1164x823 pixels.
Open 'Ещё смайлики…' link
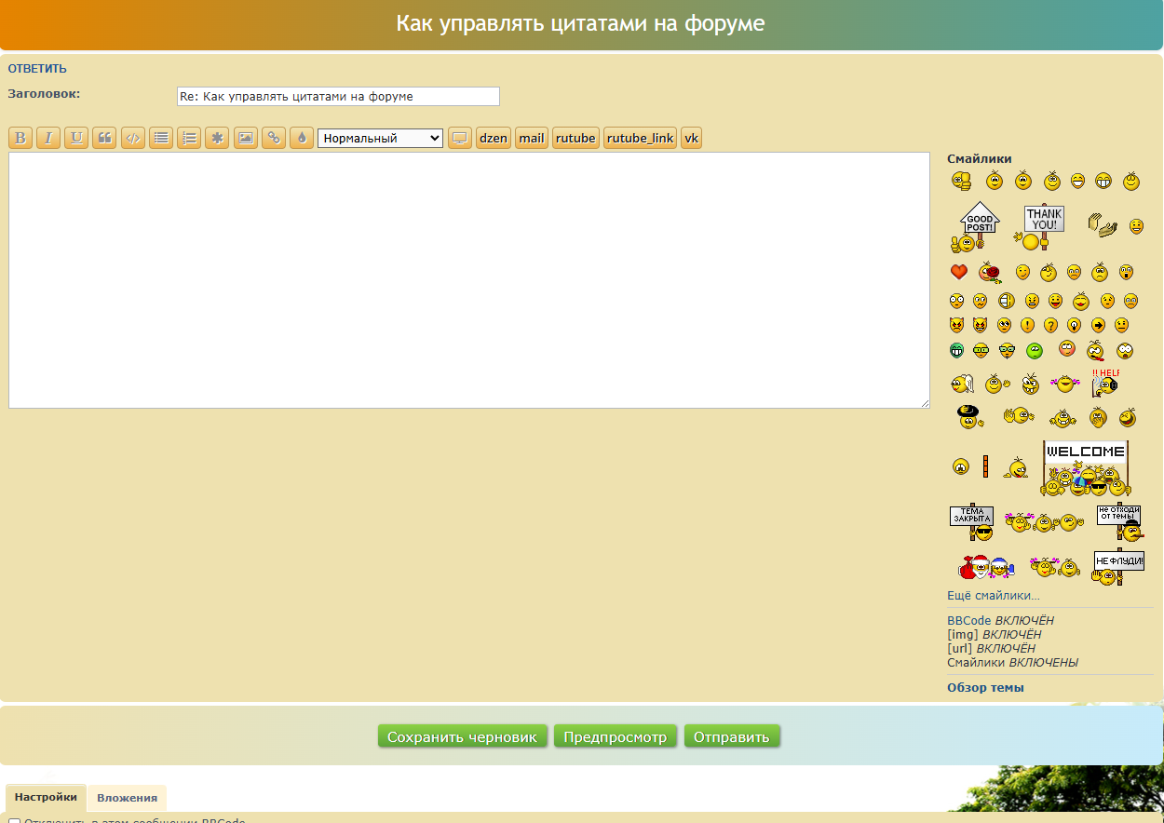(x=993, y=596)
